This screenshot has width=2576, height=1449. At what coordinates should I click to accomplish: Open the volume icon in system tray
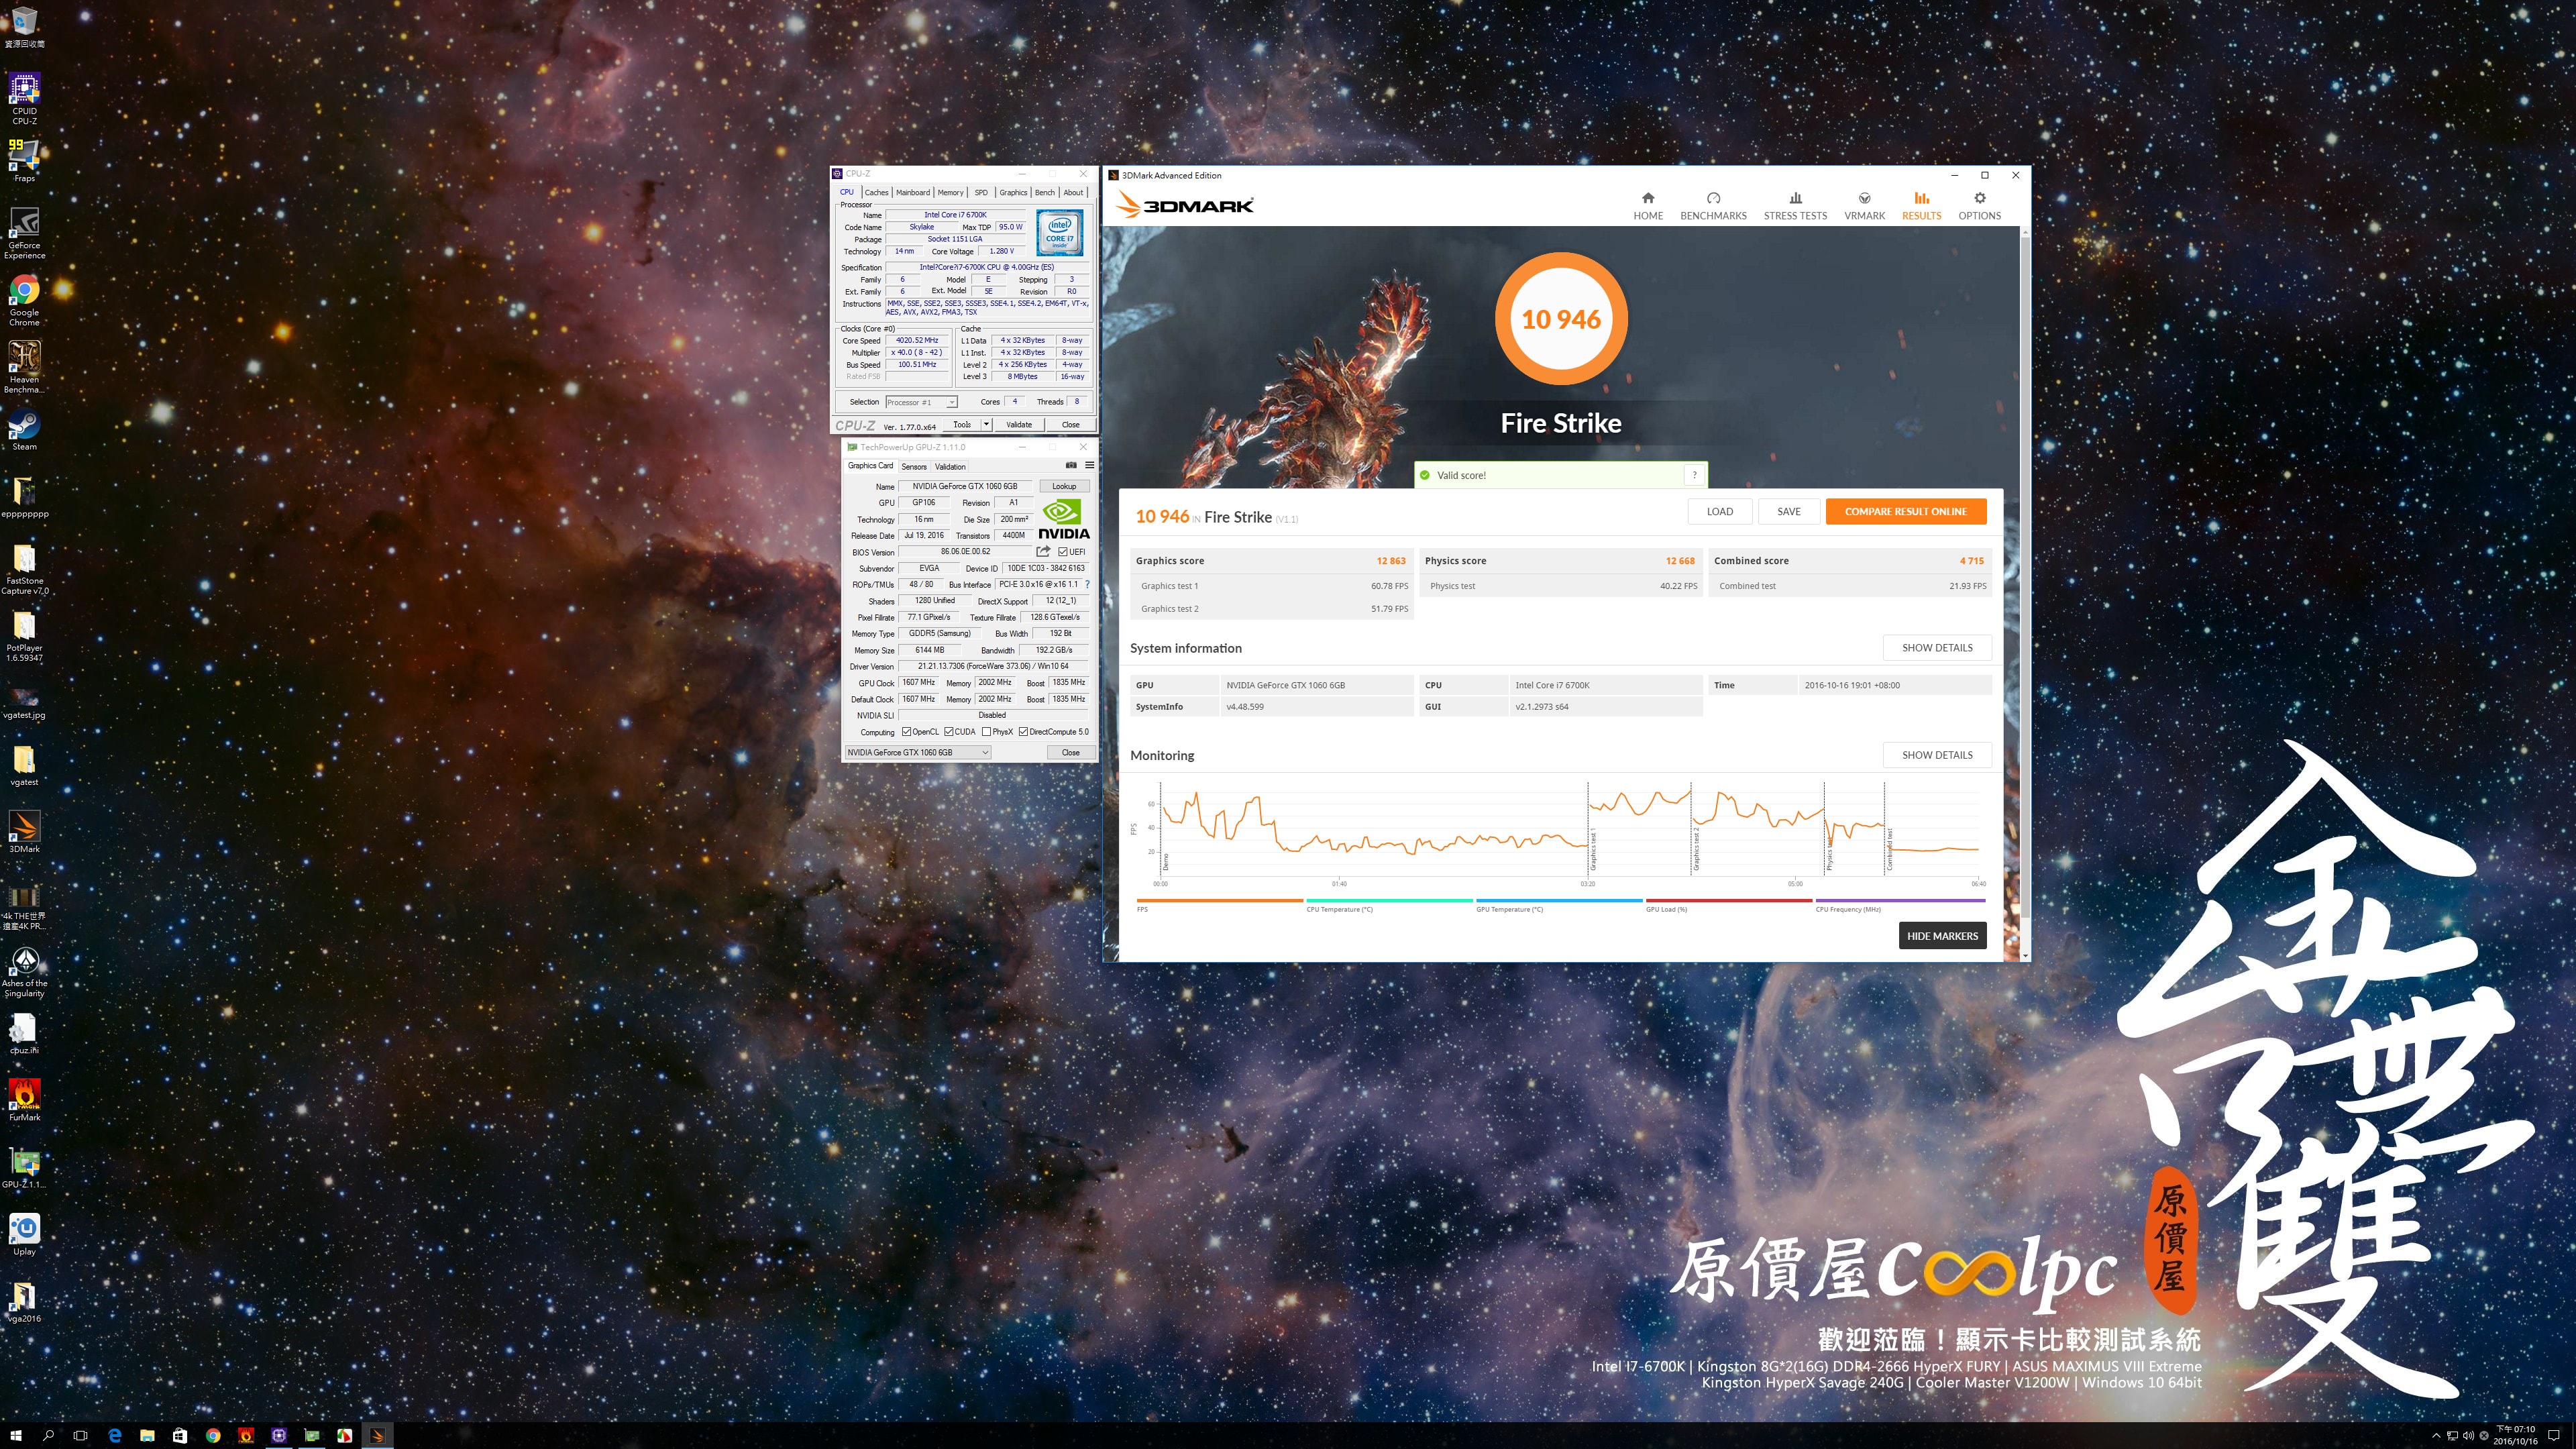tap(2467, 1436)
